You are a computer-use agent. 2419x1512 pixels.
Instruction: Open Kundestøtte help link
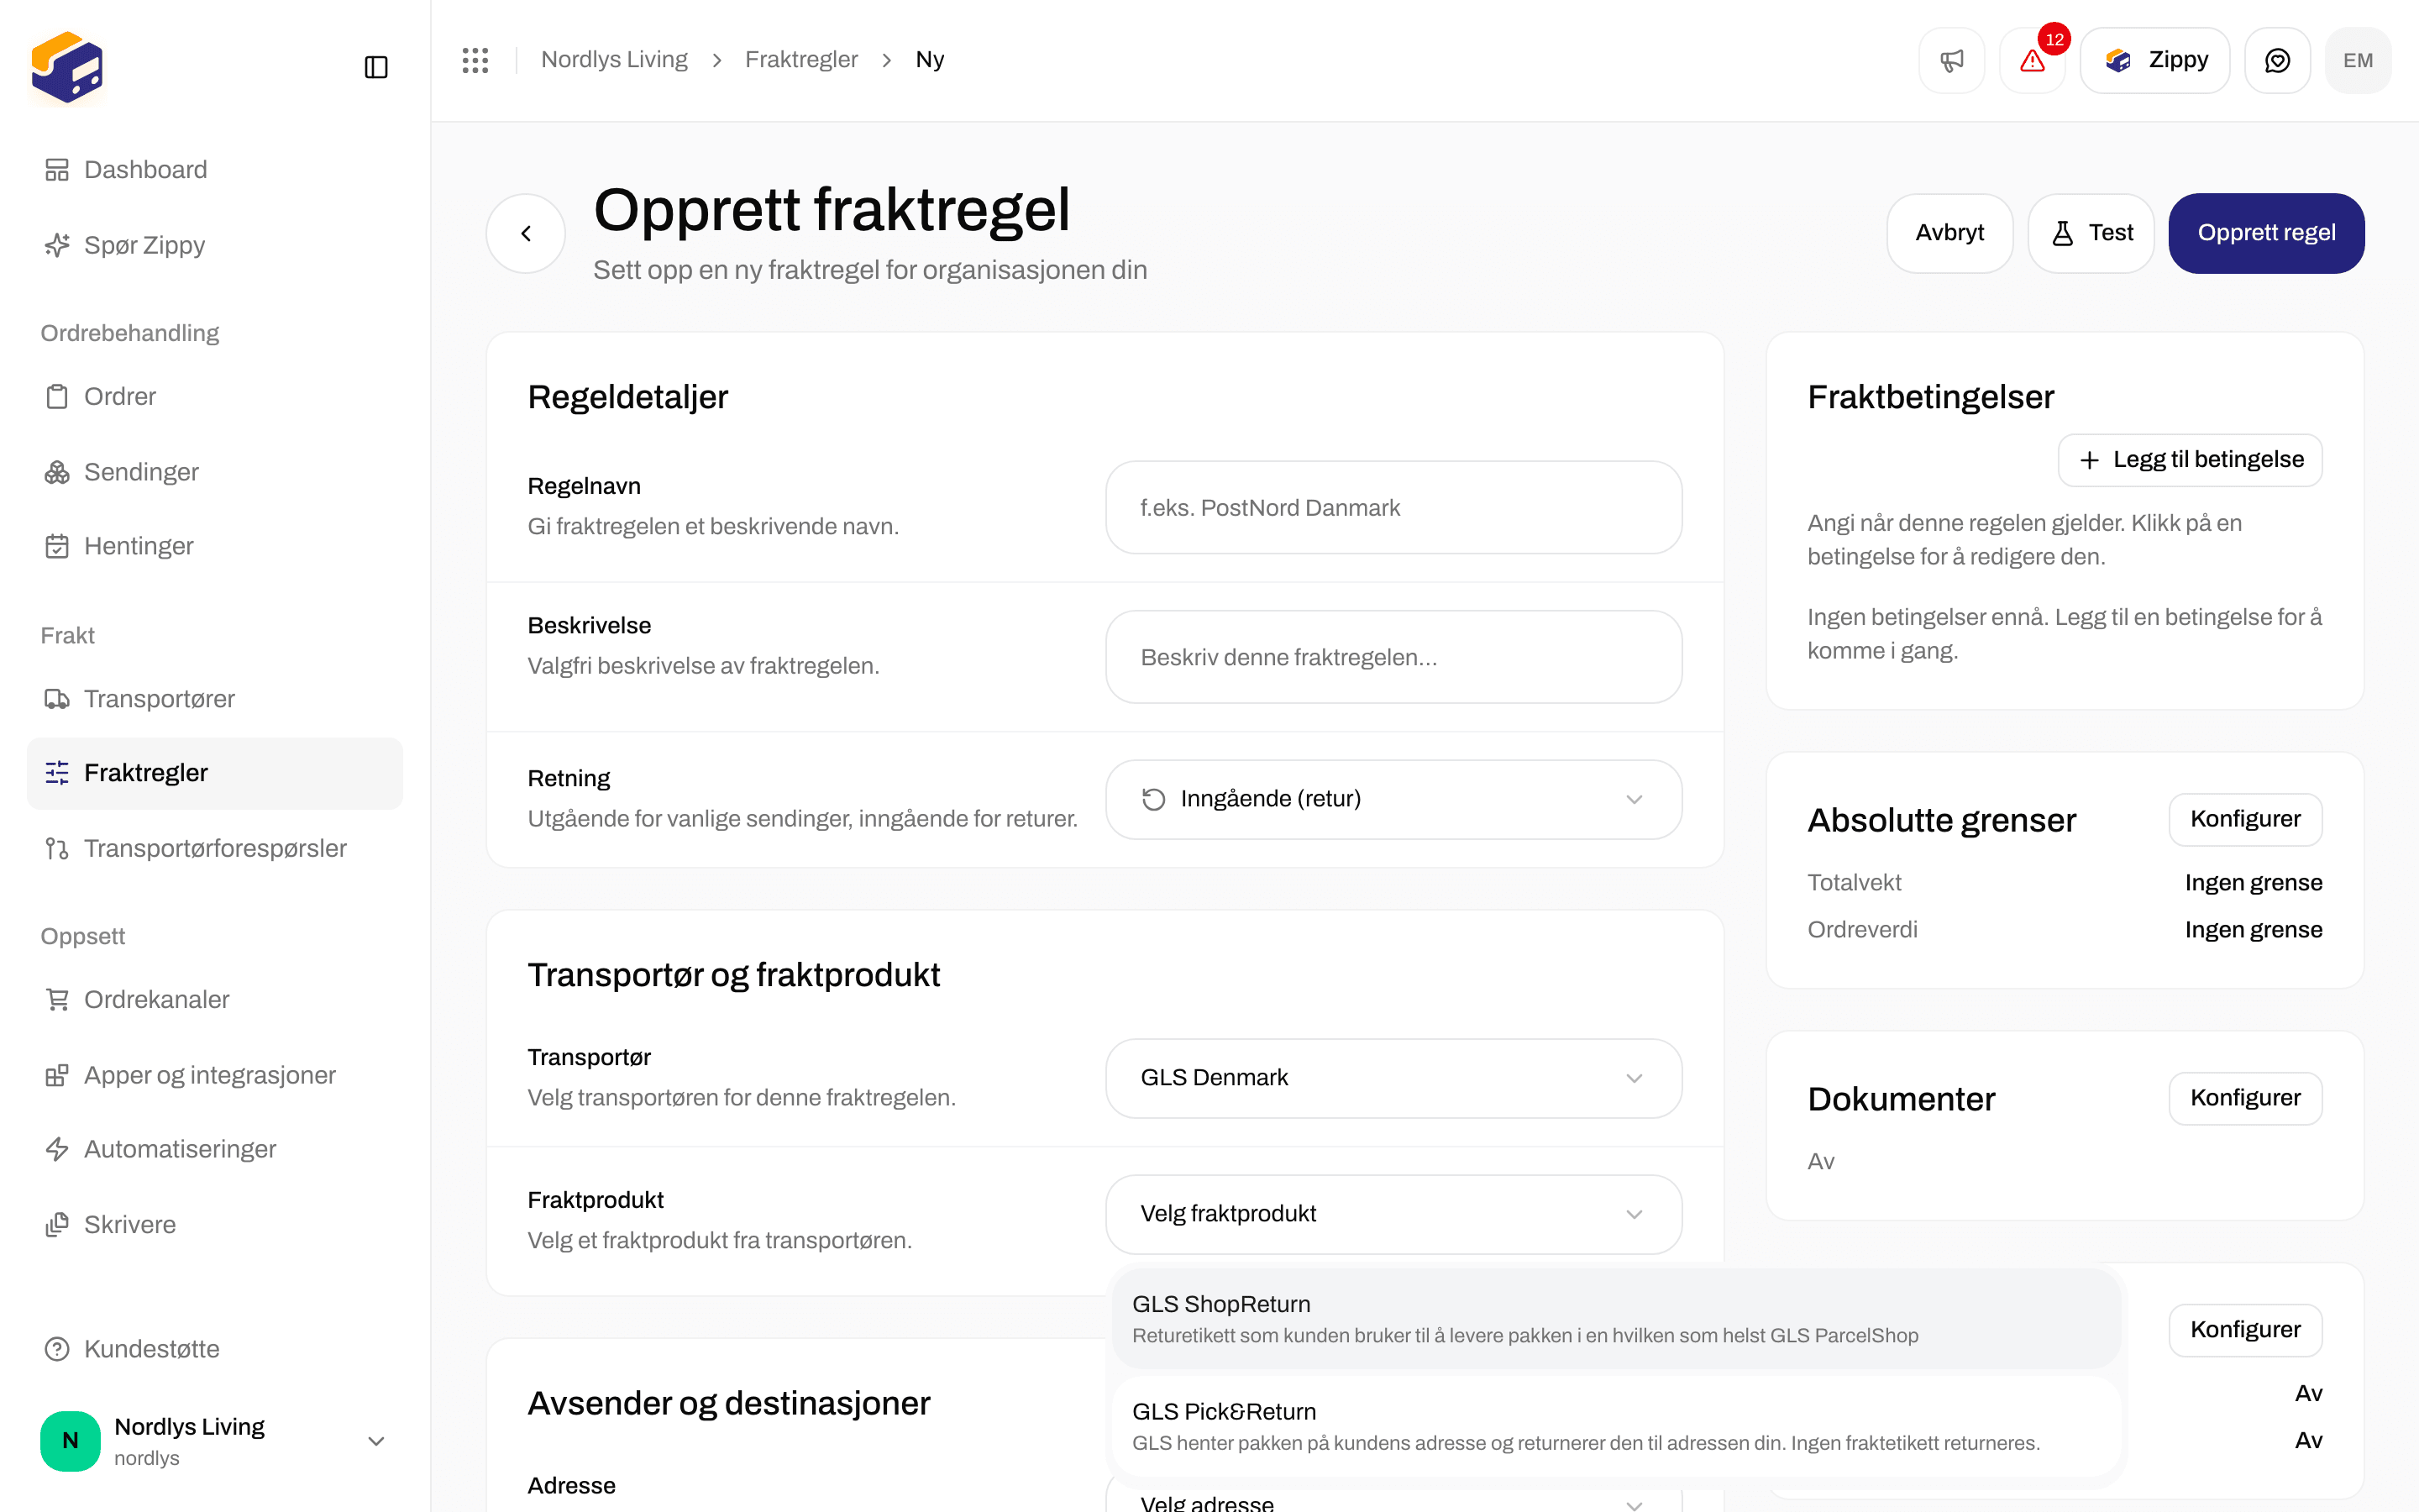click(215, 1349)
